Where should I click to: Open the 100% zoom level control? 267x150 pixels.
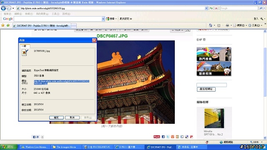pyautogui.click(x=256, y=142)
